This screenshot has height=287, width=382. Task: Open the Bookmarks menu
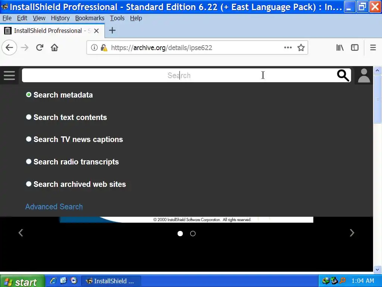(90, 18)
